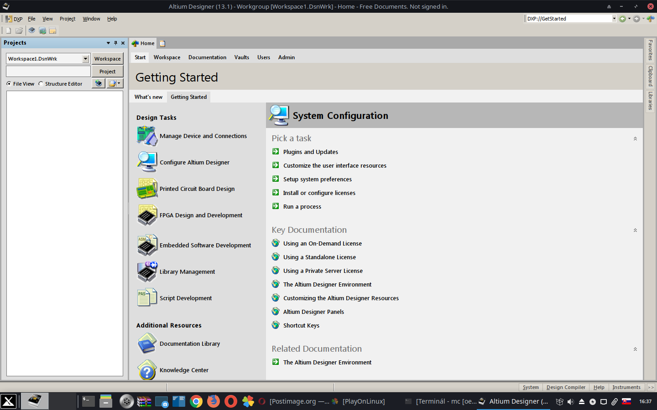This screenshot has width=657, height=410.
Task: Click the project name input field
Action: [x=48, y=72]
